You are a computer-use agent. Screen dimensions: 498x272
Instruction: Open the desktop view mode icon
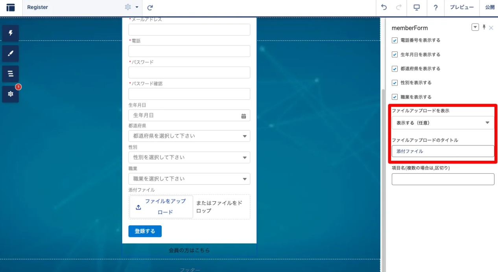(x=417, y=7)
